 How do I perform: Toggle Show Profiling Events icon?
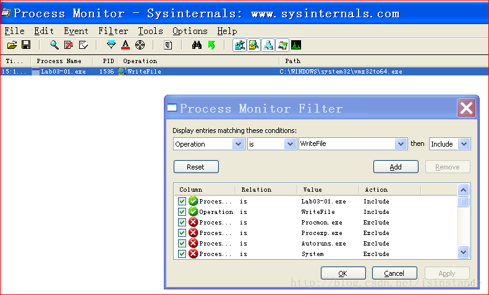[x=296, y=45]
